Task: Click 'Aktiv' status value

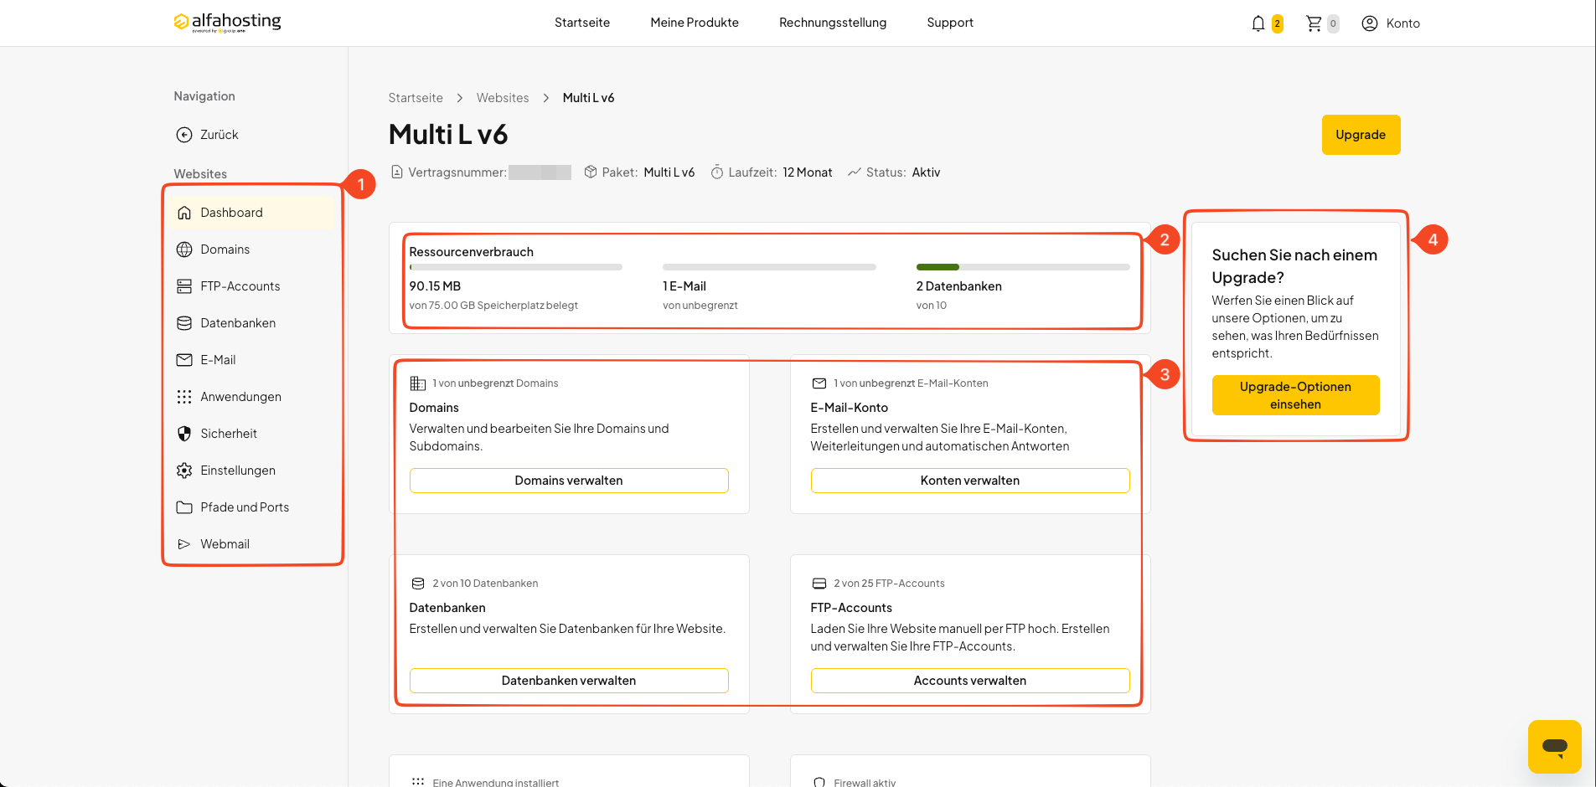Action: point(927,172)
